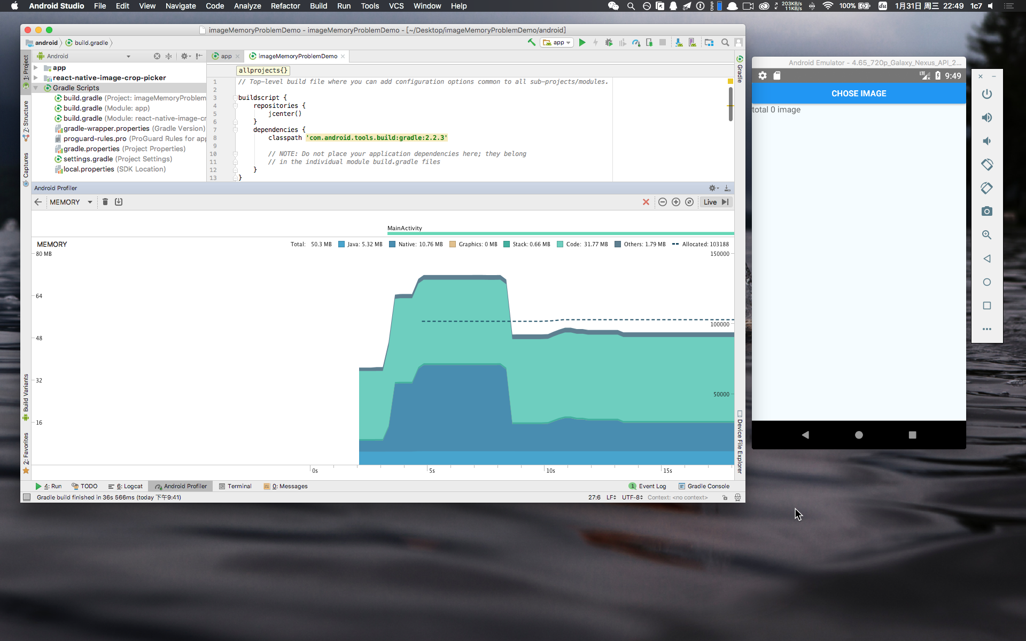The width and height of the screenshot is (1026, 641).
Task: Click force garbage collection trash icon in profiler
Action: (105, 202)
